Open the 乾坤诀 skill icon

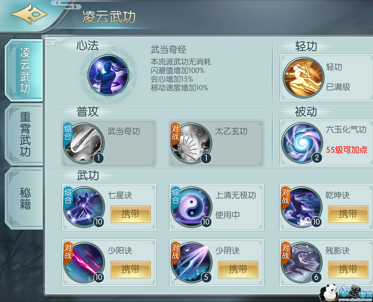pyautogui.click(x=302, y=207)
